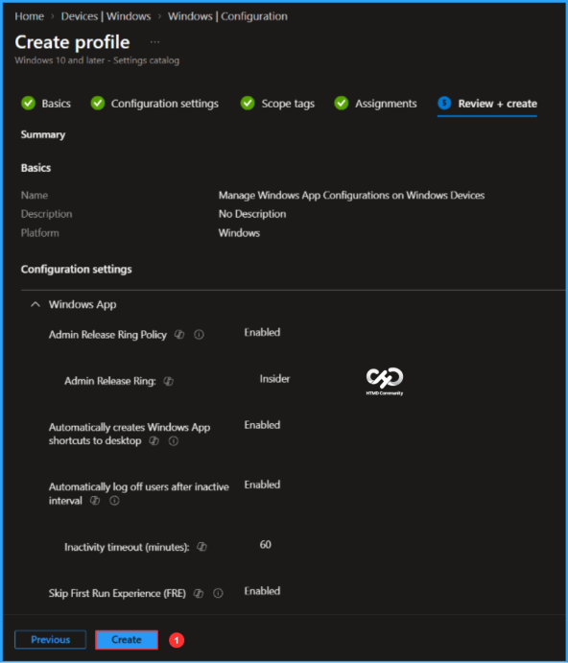Collapse the Windows App section chevron
The width and height of the screenshot is (568, 663).
click(x=35, y=304)
